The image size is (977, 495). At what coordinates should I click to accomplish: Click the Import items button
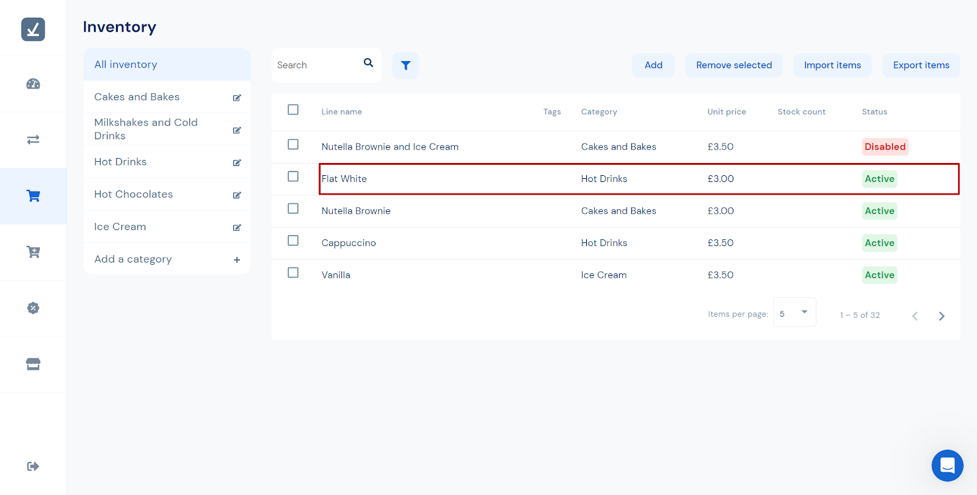832,65
